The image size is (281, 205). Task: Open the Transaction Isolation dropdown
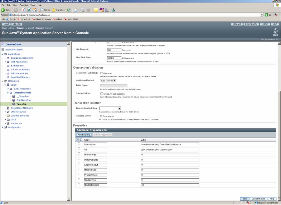(x=110, y=108)
